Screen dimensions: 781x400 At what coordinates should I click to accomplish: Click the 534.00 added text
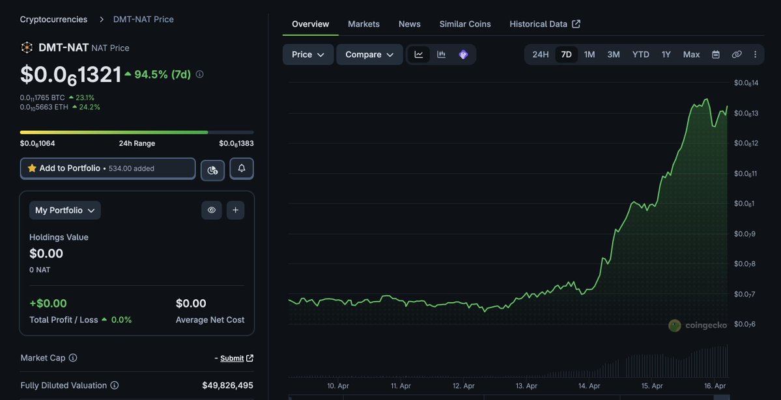click(x=132, y=168)
